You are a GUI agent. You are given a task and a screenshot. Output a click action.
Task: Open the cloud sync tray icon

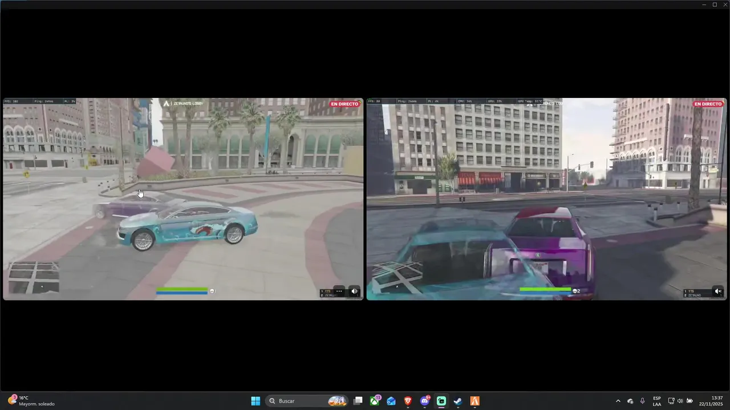tap(630, 401)
